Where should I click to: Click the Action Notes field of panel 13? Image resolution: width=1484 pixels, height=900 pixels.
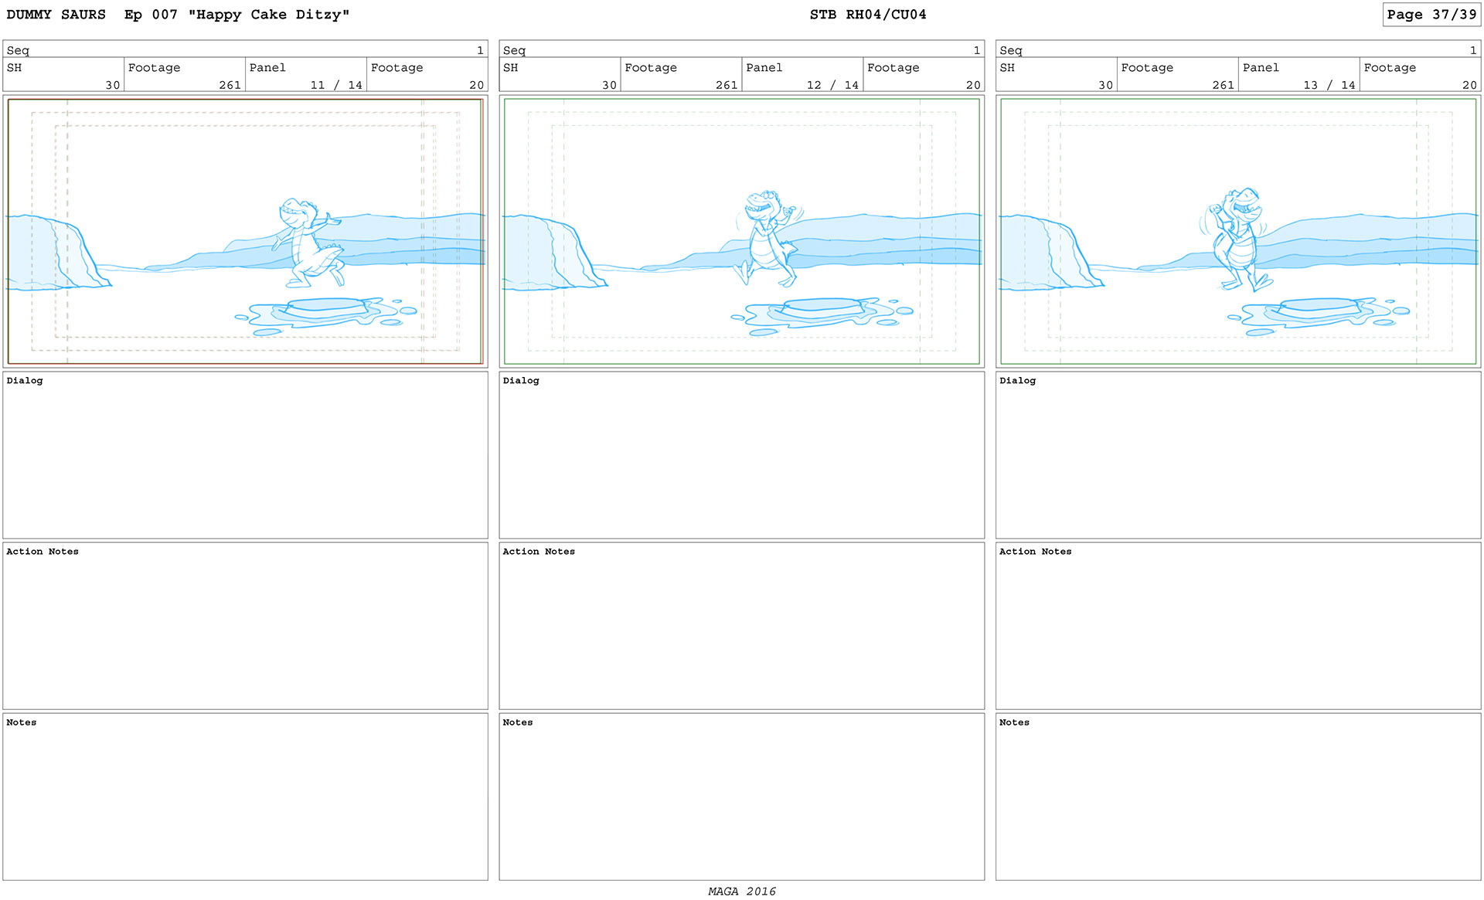1238,626
